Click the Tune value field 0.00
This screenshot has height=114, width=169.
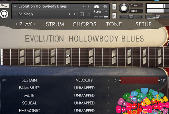coord(136,11)
